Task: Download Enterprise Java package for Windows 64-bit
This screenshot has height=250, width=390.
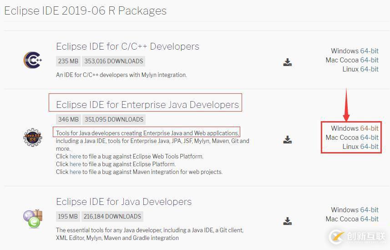Action: [369, 128]
